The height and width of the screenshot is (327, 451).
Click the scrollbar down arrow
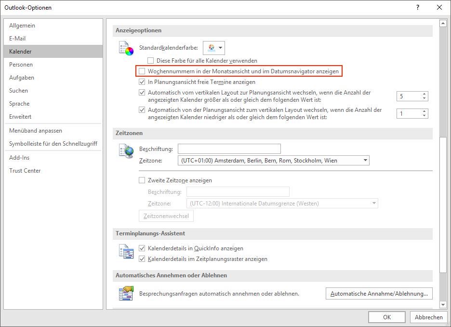pyautogui.click(x=443, y=304)
